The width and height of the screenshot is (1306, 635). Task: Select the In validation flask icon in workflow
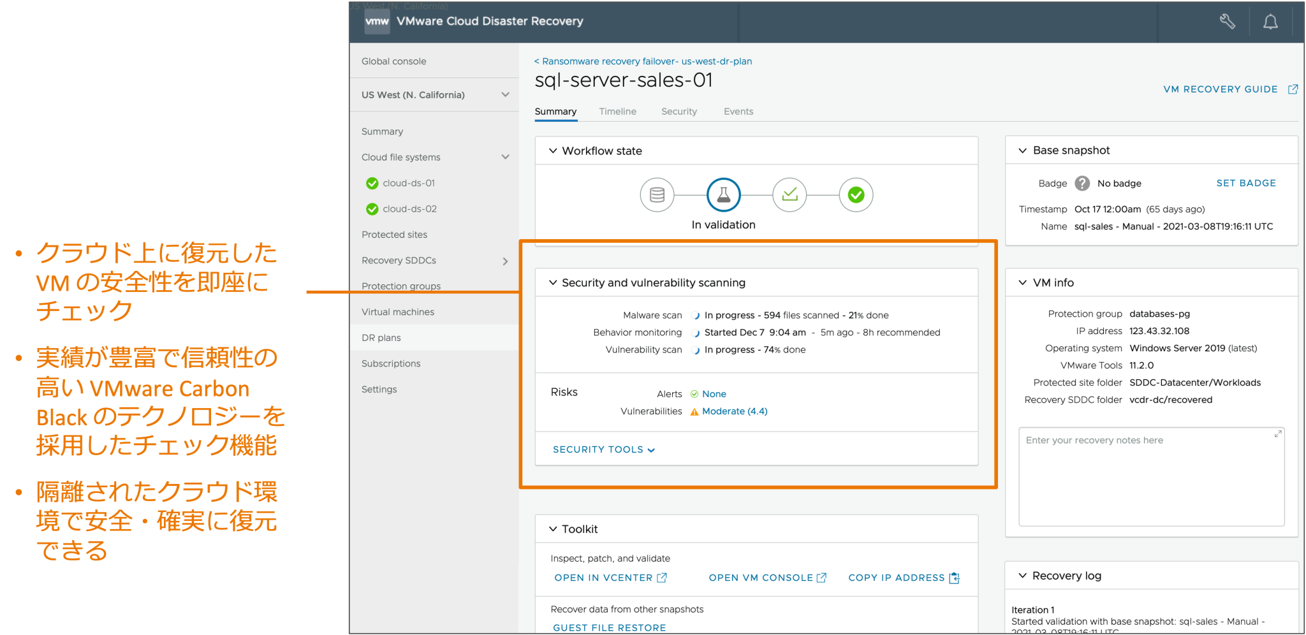723,195
